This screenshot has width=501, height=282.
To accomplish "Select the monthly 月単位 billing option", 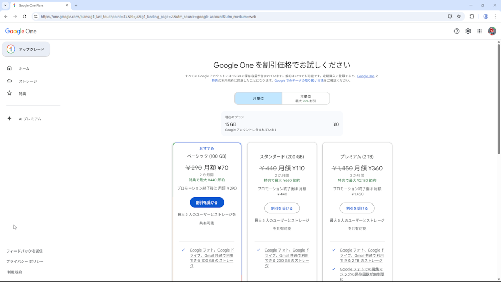I will coord(258,98).
